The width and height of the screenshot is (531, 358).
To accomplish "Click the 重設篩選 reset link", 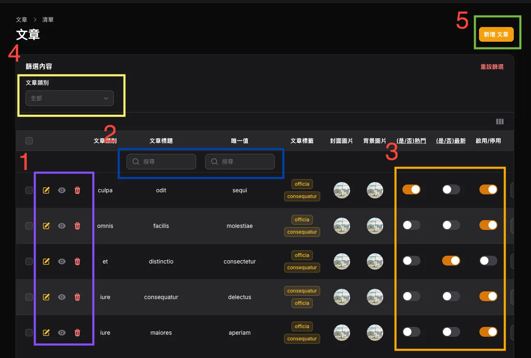I will coord(492,66).
